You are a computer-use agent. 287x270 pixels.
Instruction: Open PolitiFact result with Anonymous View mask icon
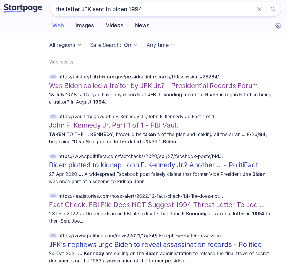click(53, 157)
